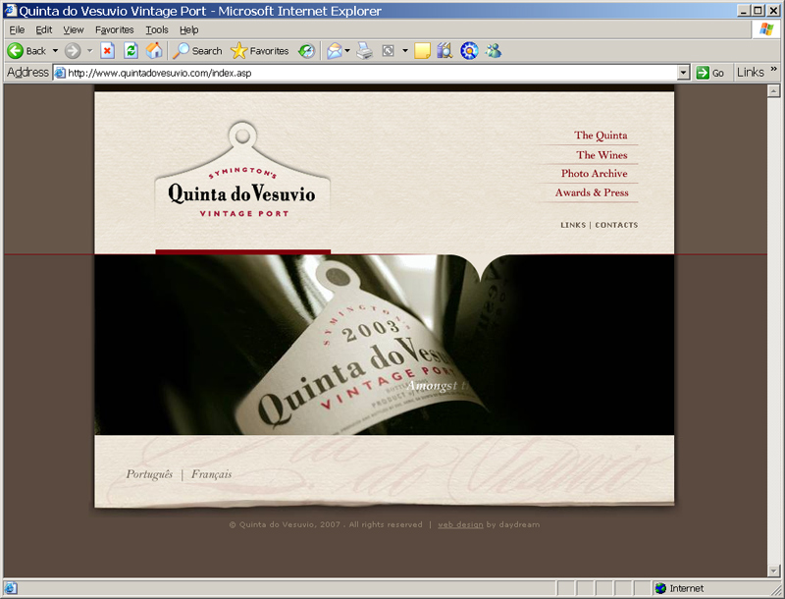The width and height of the screenshot is (785, 599).
Task: Expand the Links toolbar chevron
Action: pos(773,69)
